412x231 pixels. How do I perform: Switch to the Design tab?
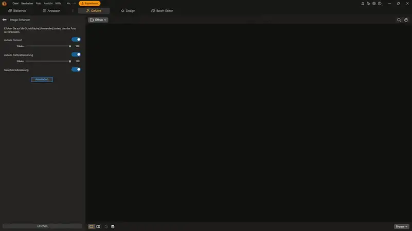[128, 11]
